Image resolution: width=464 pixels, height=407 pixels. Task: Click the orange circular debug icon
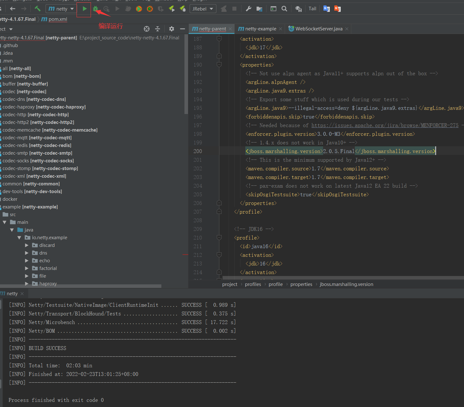point(150,9)
